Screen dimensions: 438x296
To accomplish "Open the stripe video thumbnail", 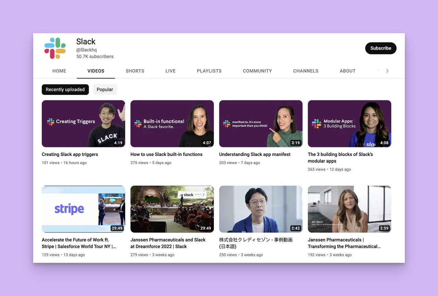I will click(x=83, y=209).
